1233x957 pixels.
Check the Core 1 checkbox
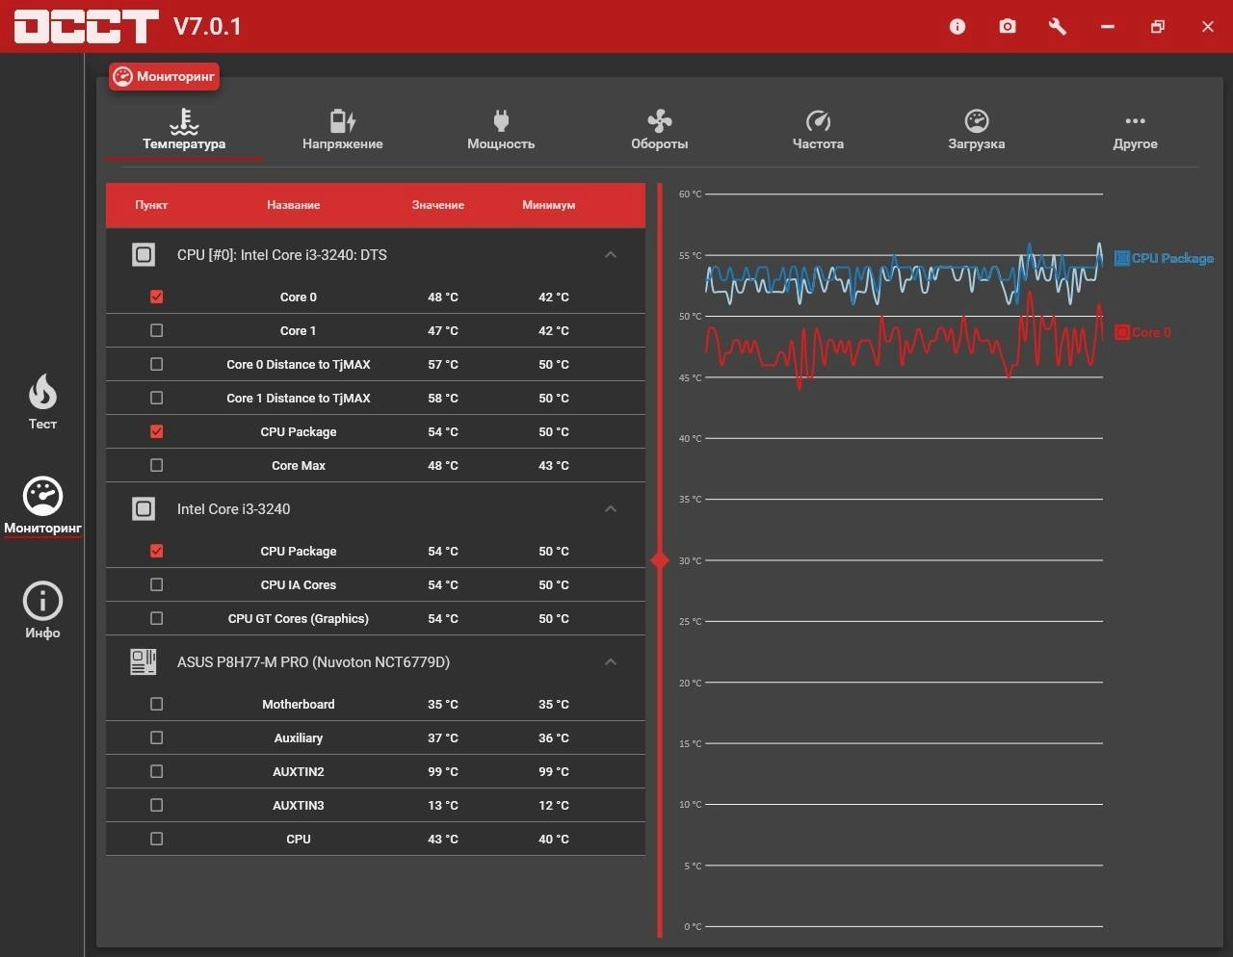tap(157, 330)
